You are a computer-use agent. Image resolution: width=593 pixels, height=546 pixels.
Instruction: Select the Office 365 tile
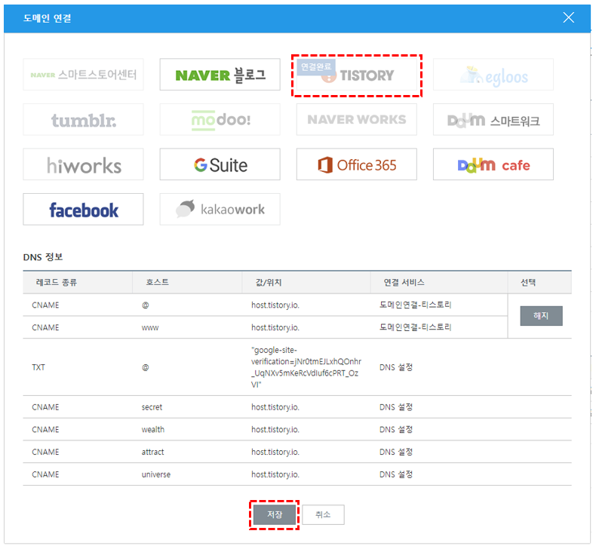coord(357,164)
